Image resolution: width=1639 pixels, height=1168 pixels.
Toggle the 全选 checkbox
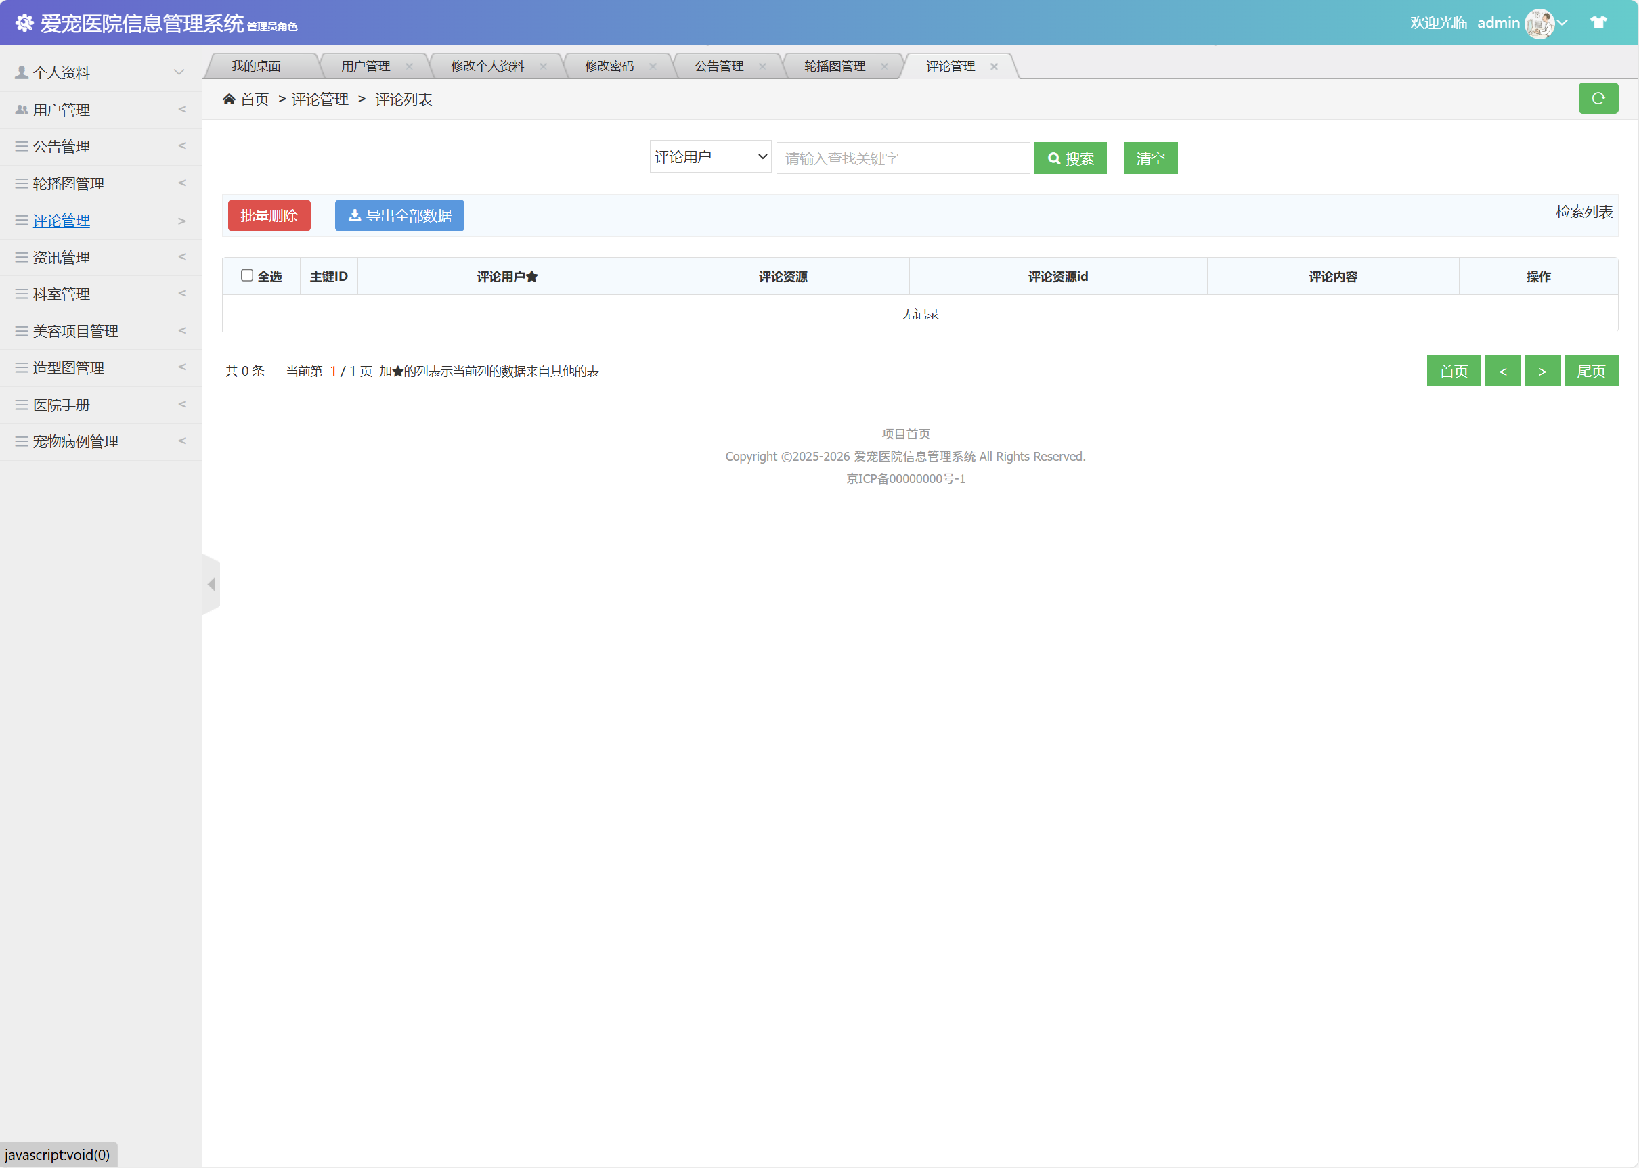click(x=247, y=275)
